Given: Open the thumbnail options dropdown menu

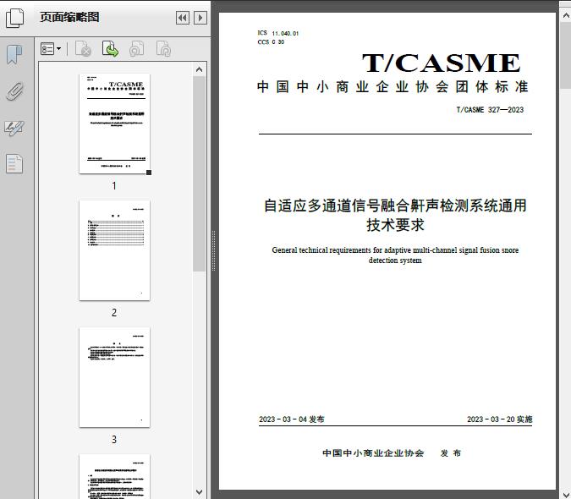Looking at the screenshot, I should tap(51, 49).
